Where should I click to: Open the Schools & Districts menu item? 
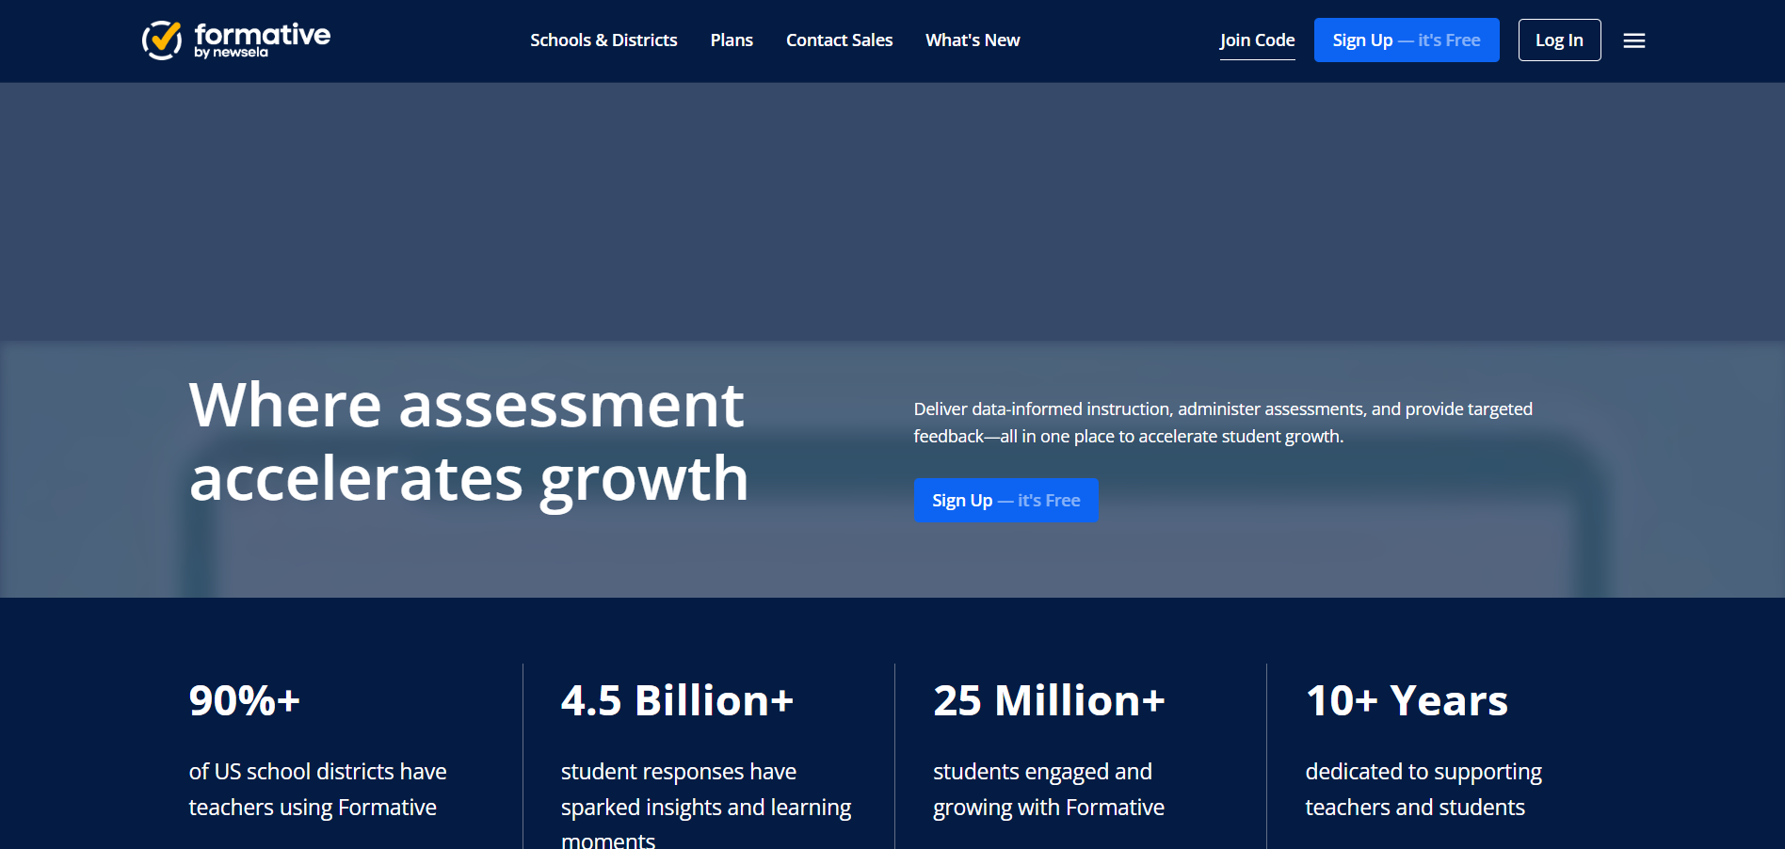(x=603, y=40)
